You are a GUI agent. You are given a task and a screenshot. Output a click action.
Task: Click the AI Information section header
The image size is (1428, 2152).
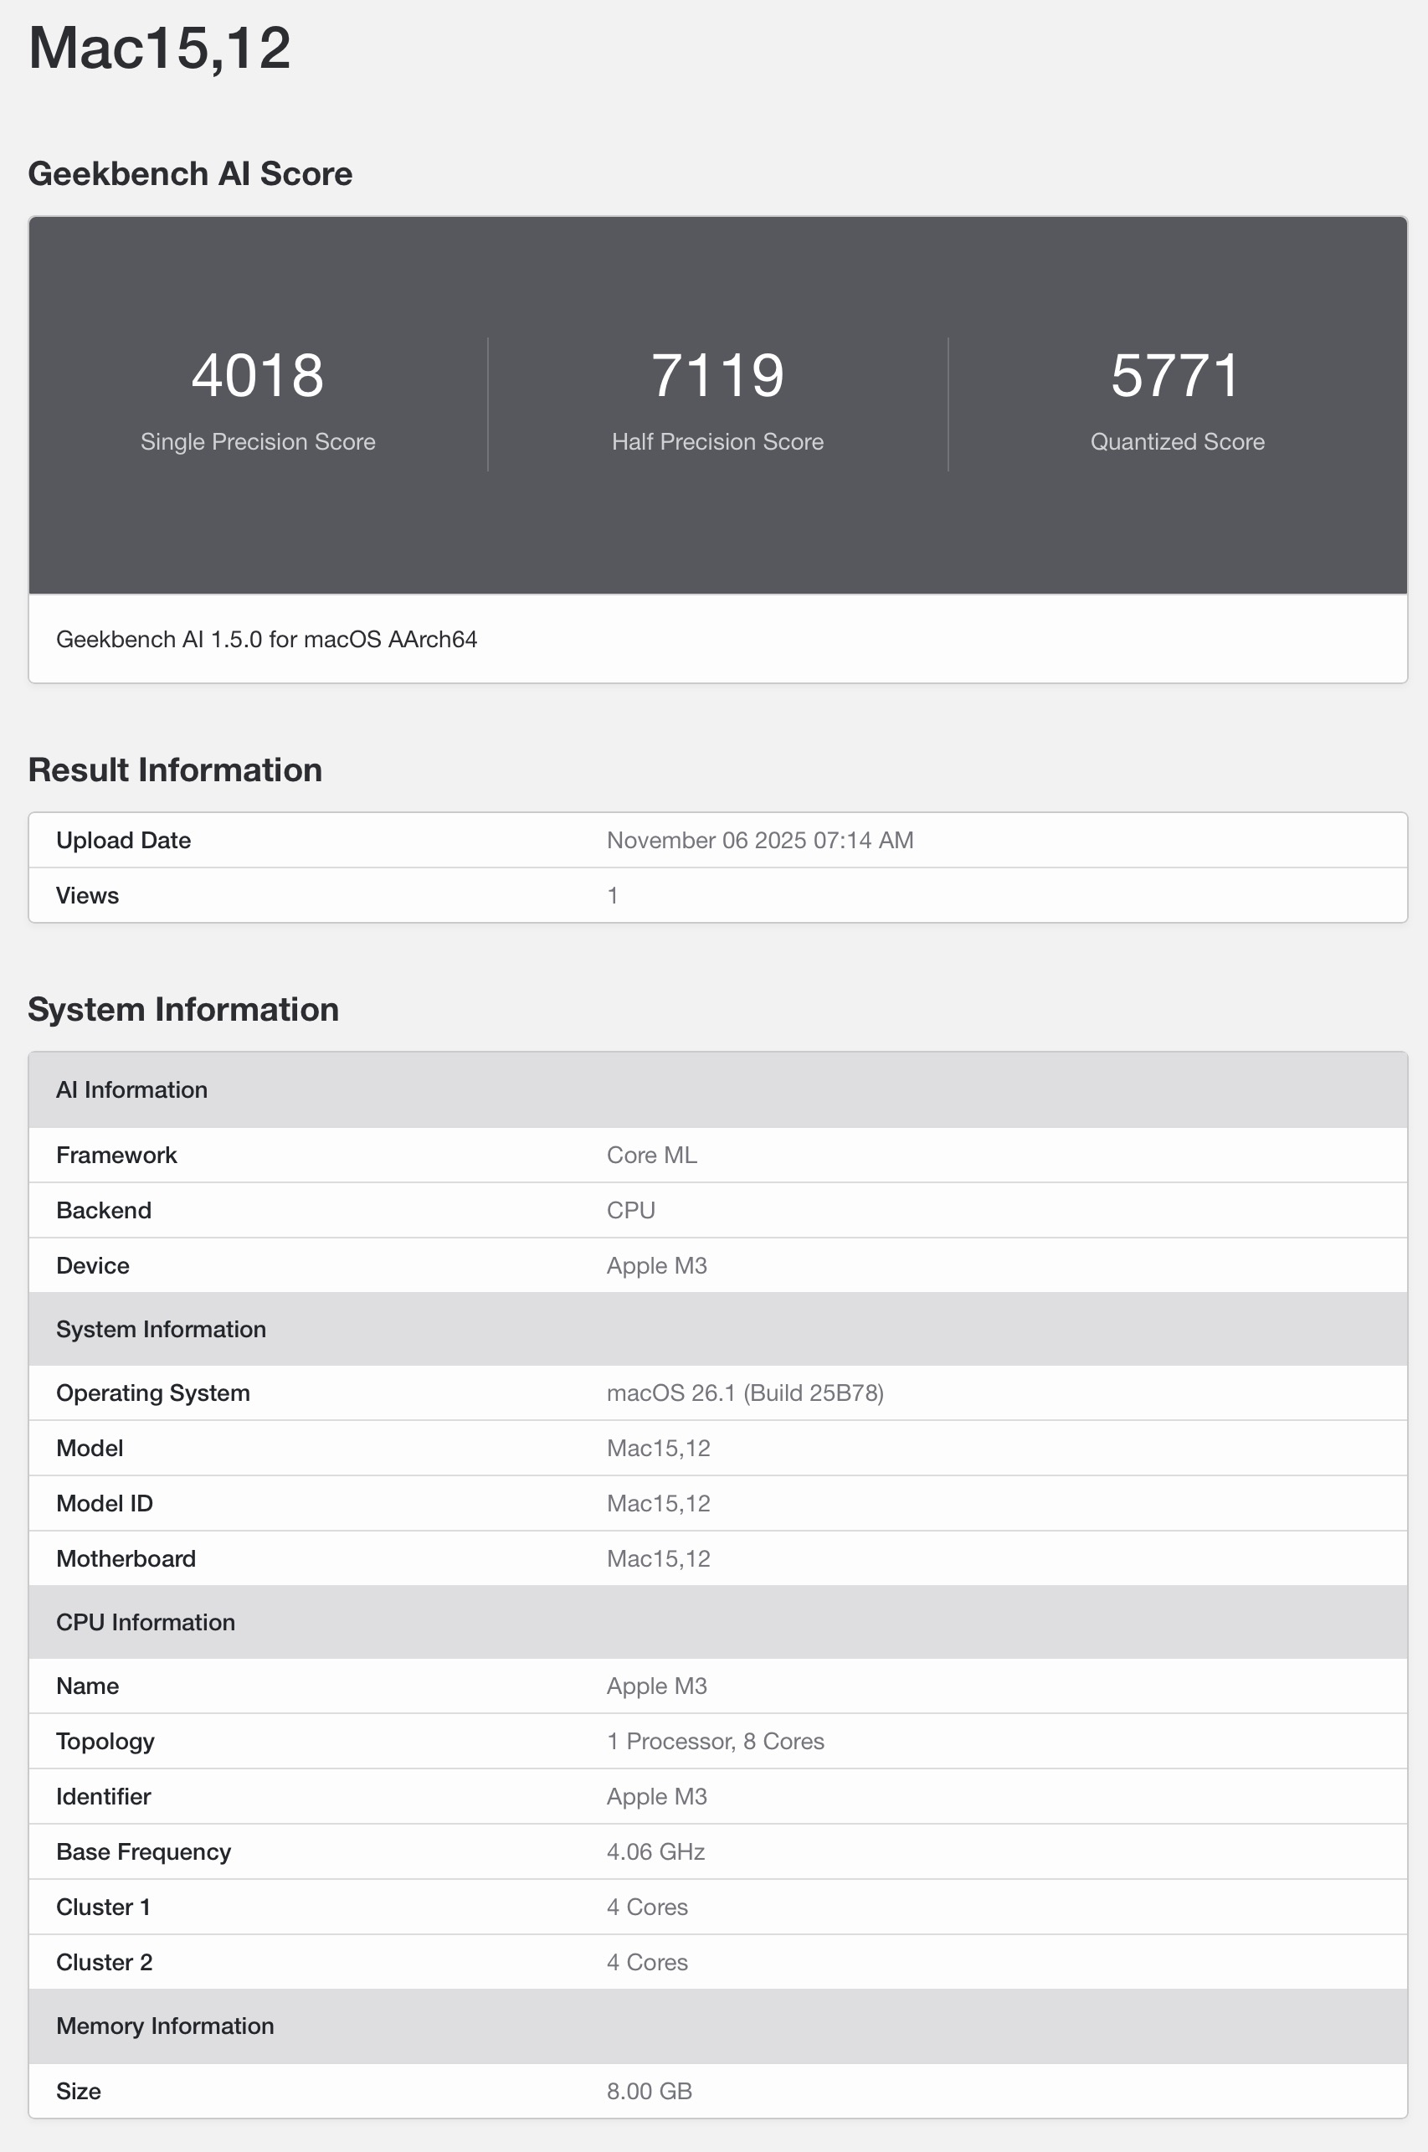tap(132, 1089)
